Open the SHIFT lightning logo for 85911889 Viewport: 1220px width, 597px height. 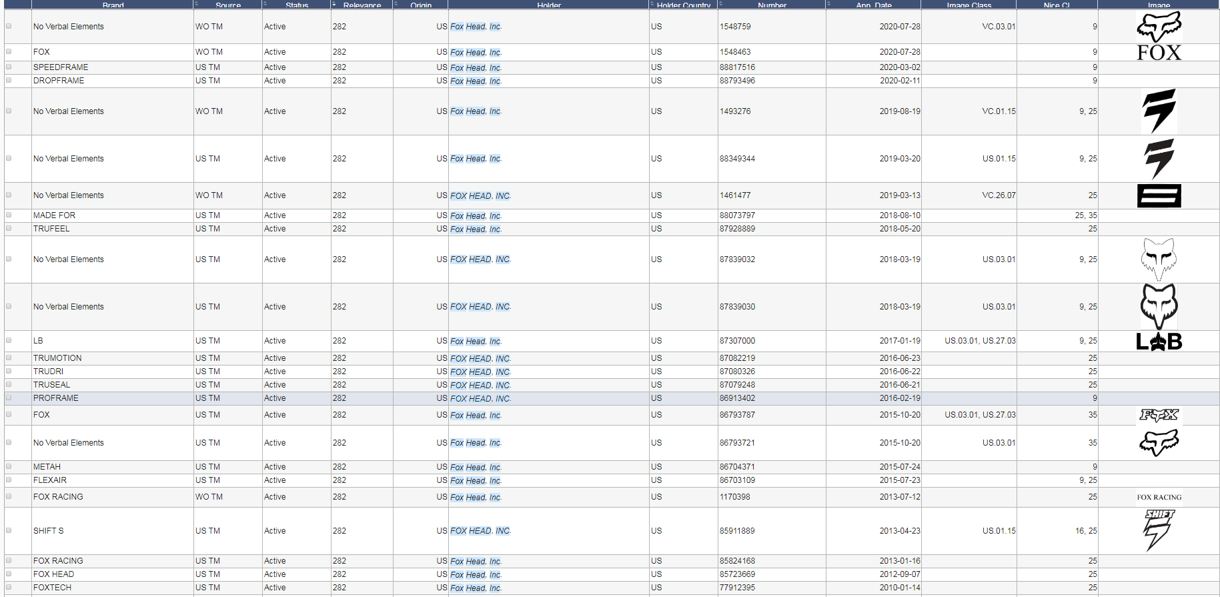[1159, 531]
